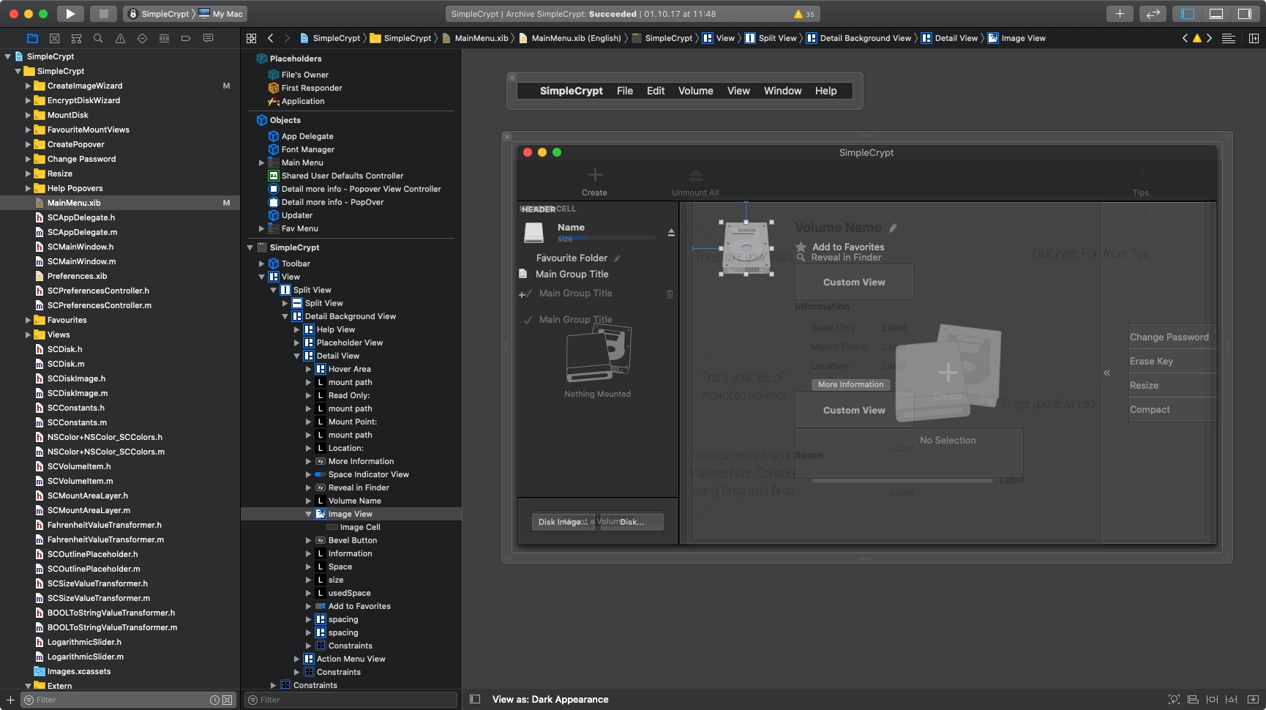Open the Library with plus button

click(x=1120, y=13)
